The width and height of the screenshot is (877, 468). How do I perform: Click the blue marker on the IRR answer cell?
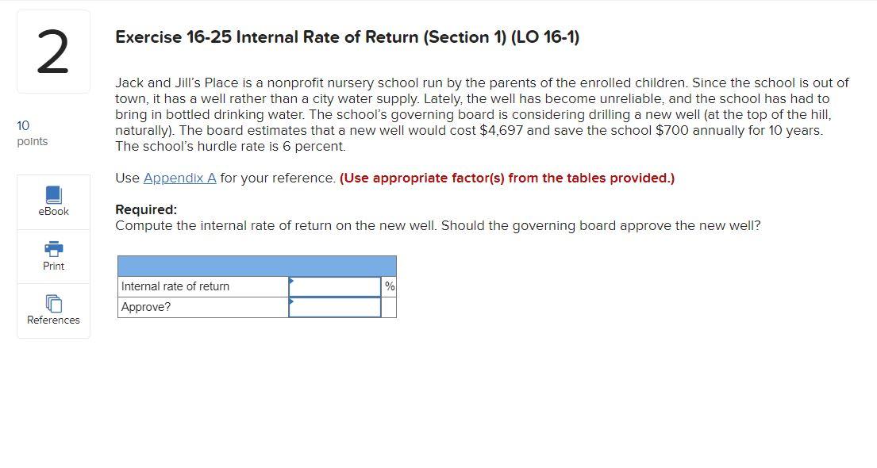pos(291,280)
